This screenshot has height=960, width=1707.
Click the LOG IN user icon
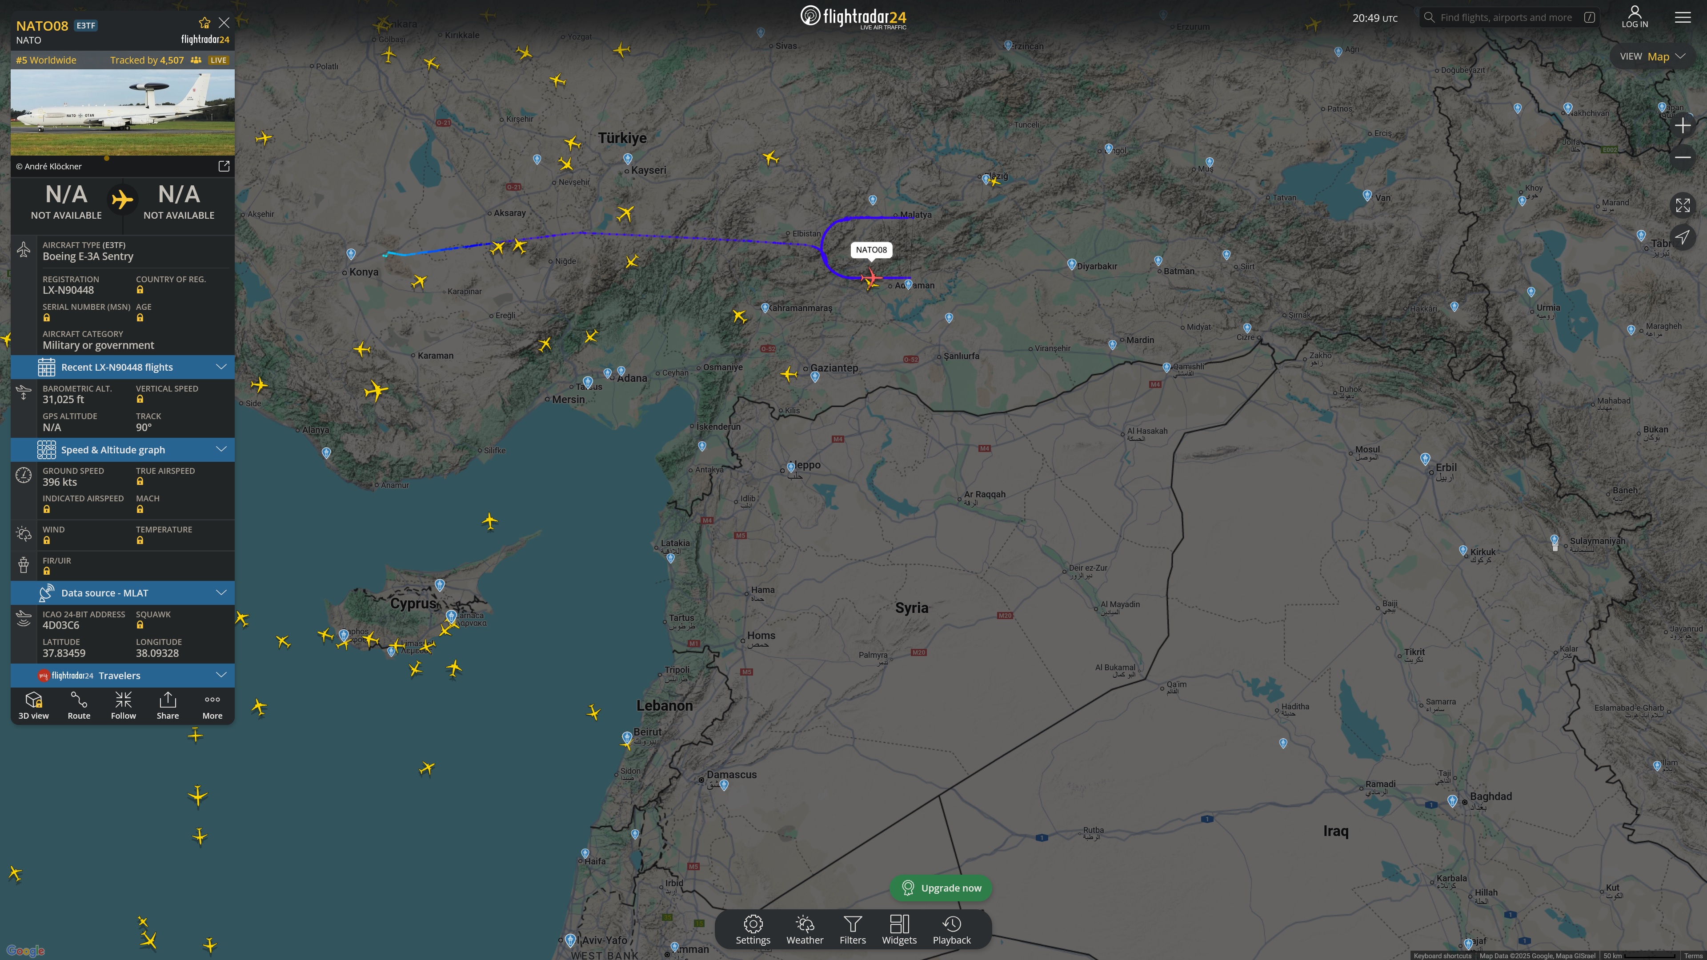point(1635,16)
